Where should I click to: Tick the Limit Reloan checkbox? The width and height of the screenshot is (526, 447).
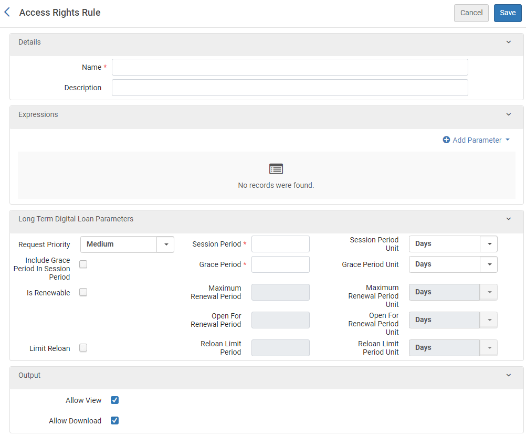(83, 347)
